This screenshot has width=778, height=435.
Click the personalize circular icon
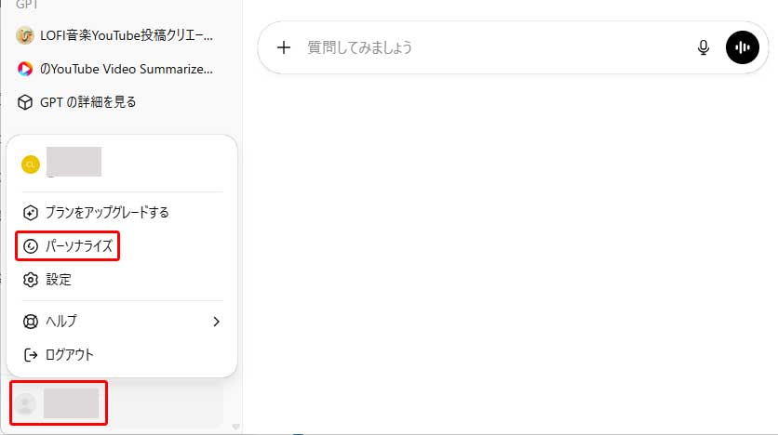coord(31,246)
